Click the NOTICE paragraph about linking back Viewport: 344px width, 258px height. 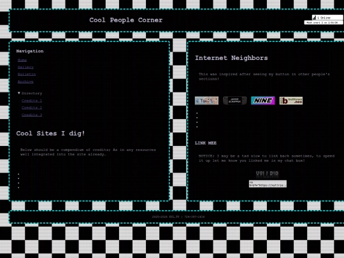click(x=266, y=158)
